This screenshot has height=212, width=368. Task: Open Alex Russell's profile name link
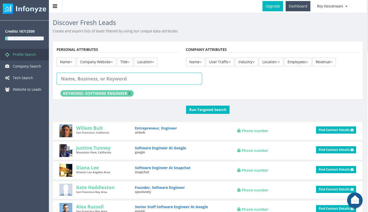pyautogui.click(x=90, y=207)
